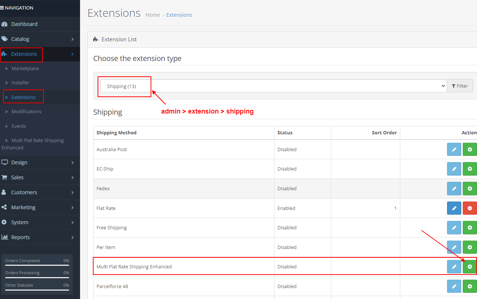This screenshot has width=477, height=299.
Task: Install the Australia Post shipping extension
Action: tap(470, 149)
